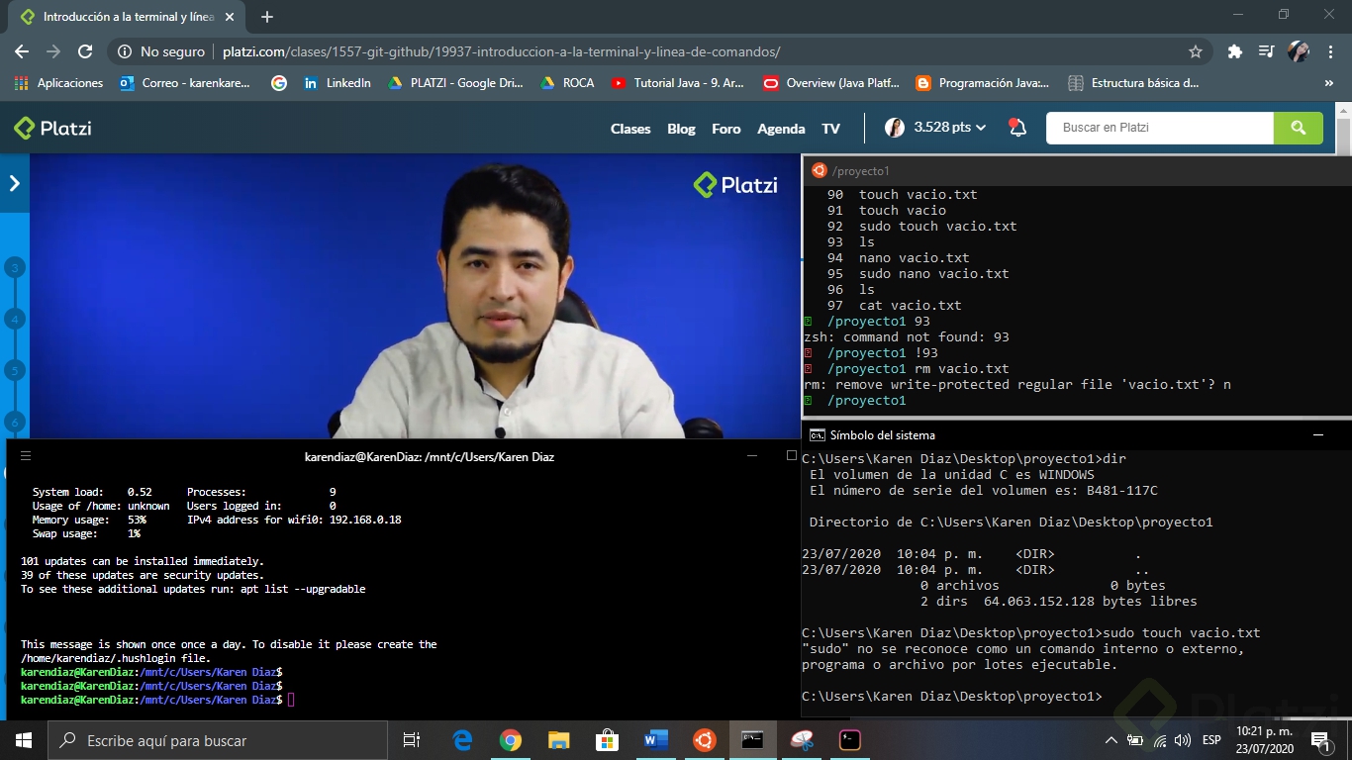This screenshot has width=1352, height=760.
Task: Open the Aplicaciones bookmarks shortcut
Action: point(59,83)
